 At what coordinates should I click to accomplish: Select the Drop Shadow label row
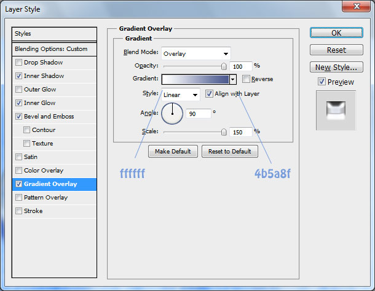[x=54, y=63]
